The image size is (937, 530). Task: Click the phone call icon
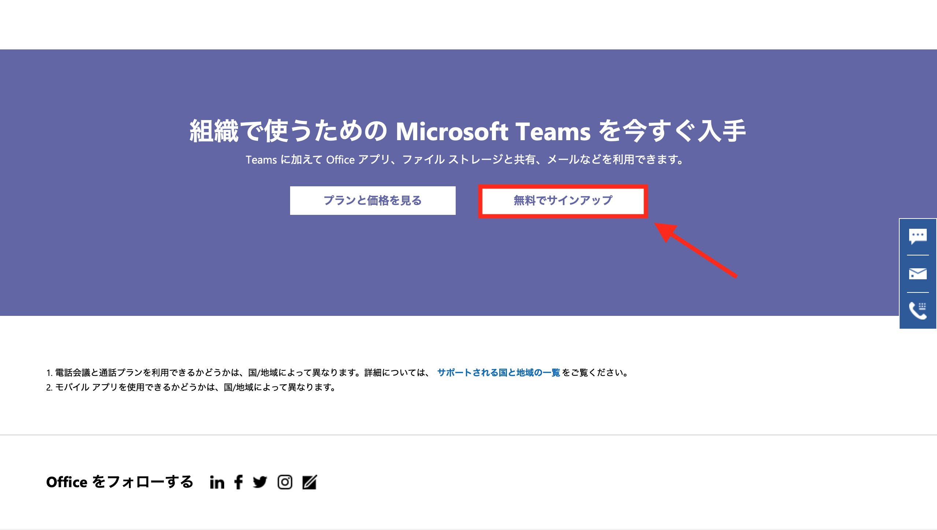[918, 311]
